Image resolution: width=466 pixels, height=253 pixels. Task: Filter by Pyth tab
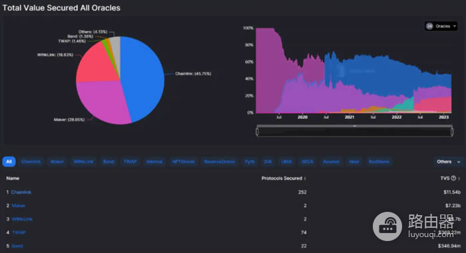[250, 161]
